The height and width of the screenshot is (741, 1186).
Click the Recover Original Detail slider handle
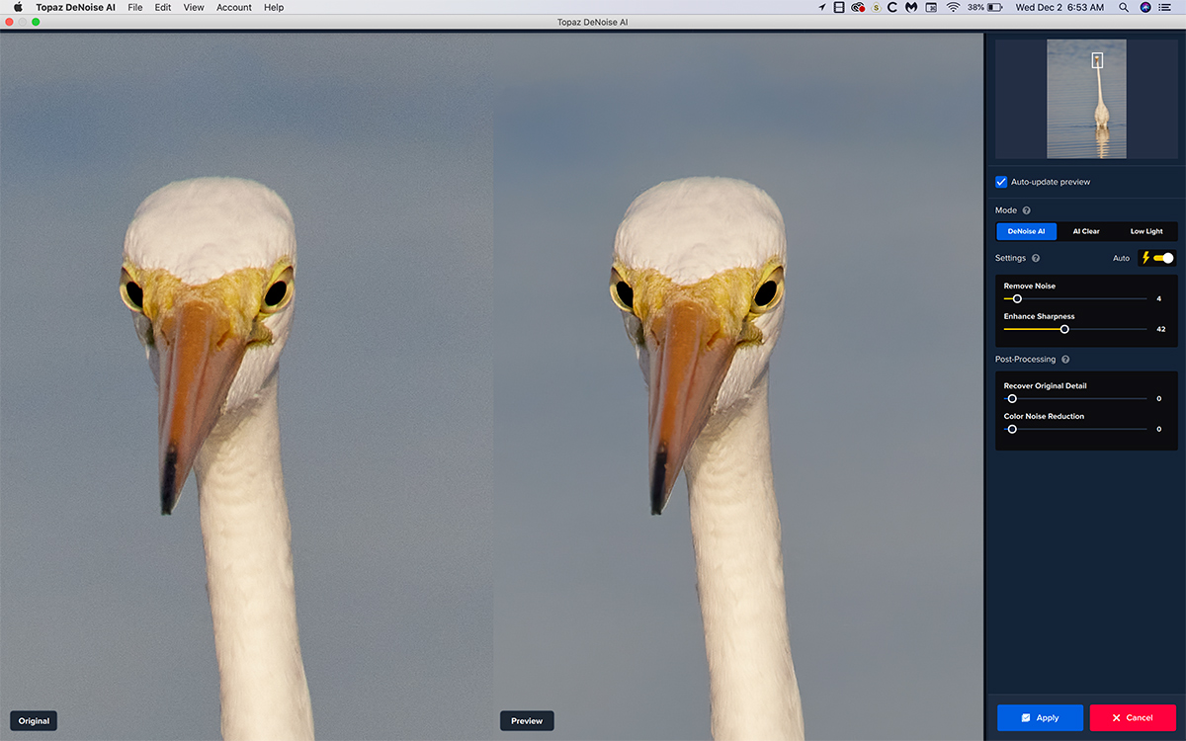coord(1012,399)
